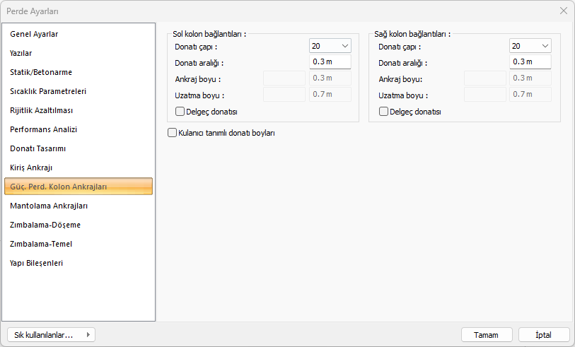Select Genel Ayarlar in the sidebar
This screenshot has height=347, width=575.
point(34,34)
